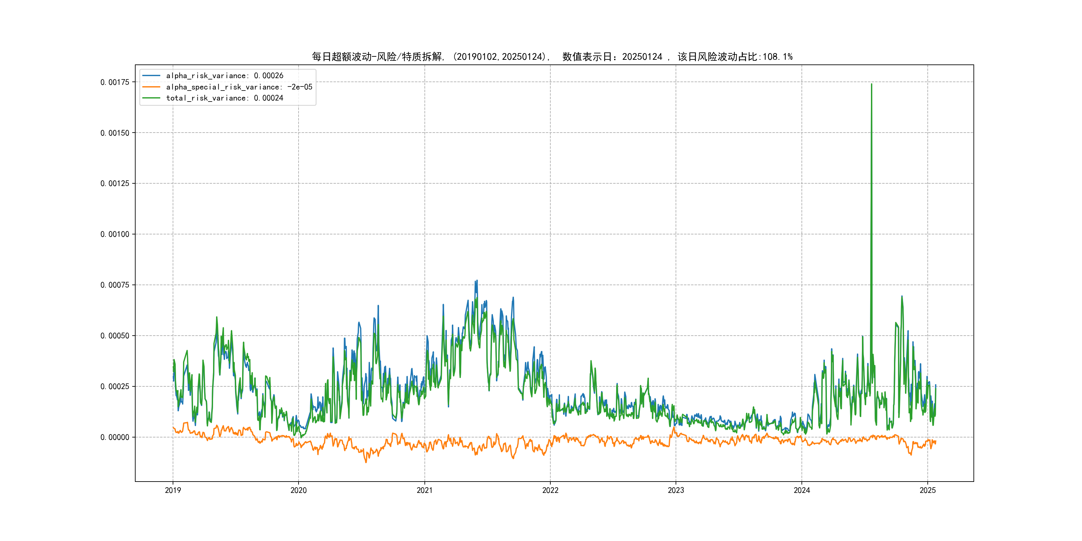
Task: Click the top of the tall green 2024 spike
Action: tap(871, 84)
